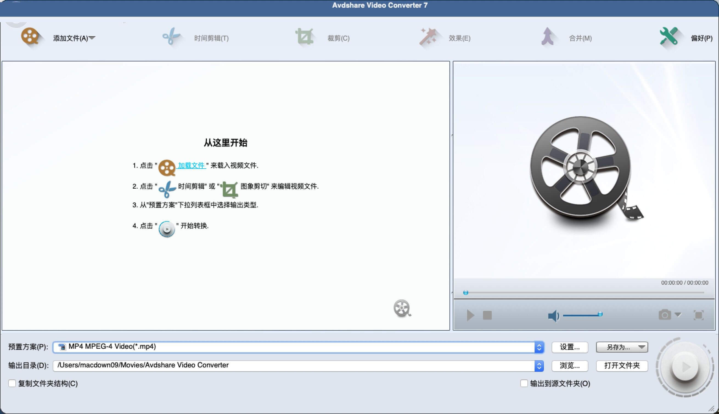Image resolution: width=719 pixels, height=414 pixels.
Task: Click the small convert icon in step 4
Action: [x=167, y=229]
